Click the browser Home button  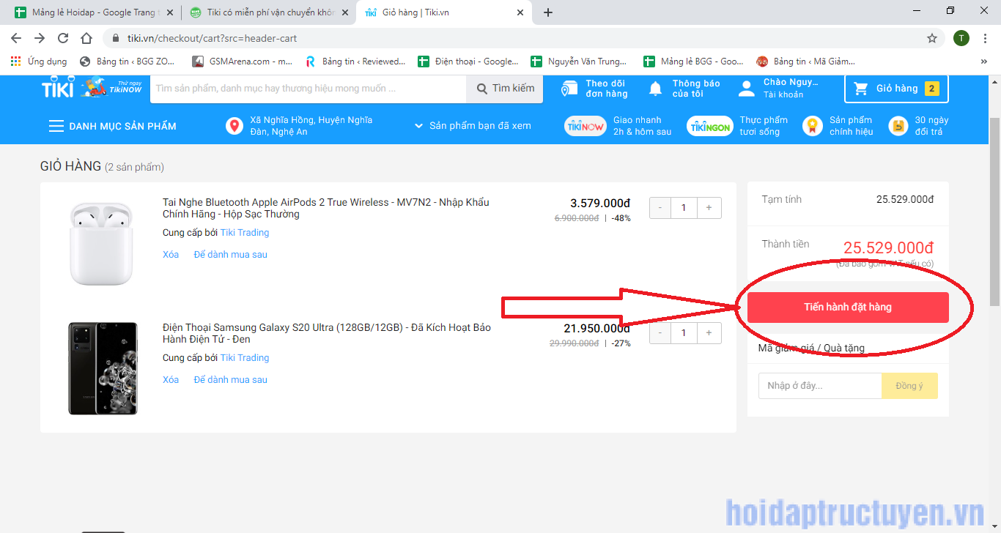pos(86,38)
